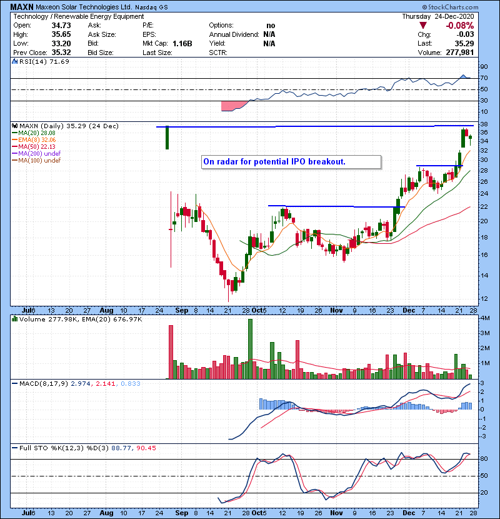
Task: Click the RSI(14) 71.69 panel label
Action: click(x=44, y=61)
